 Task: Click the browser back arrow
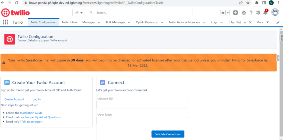(x=2, y=3)
